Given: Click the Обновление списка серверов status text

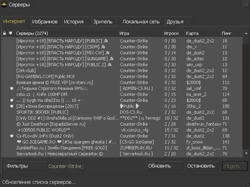Looking at the screenshot, I should [39, 182].
